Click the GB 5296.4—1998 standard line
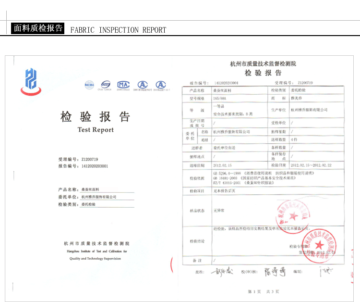 264,173
